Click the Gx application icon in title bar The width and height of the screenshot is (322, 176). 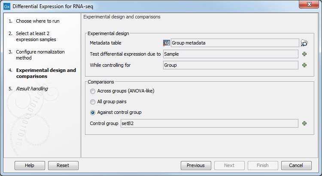pyautogui.click(x=6, y=6)
